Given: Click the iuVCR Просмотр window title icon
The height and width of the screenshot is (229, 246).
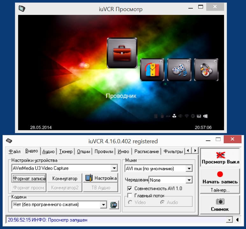Looking at the screenshot, I should point(22,9).
